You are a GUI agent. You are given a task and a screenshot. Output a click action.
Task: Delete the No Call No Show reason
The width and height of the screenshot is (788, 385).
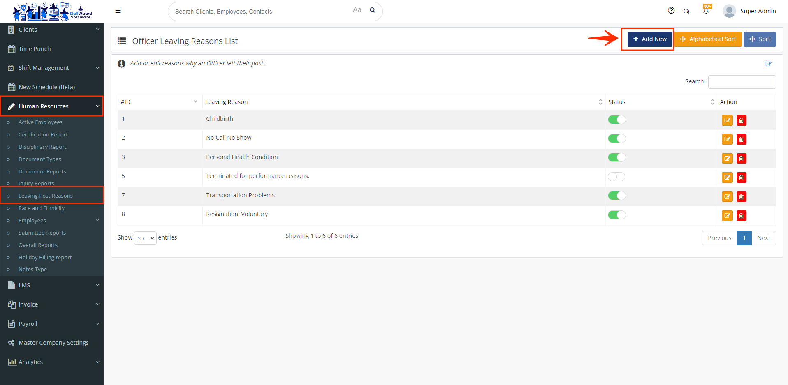pyautogui.click(x=741, y=139)
